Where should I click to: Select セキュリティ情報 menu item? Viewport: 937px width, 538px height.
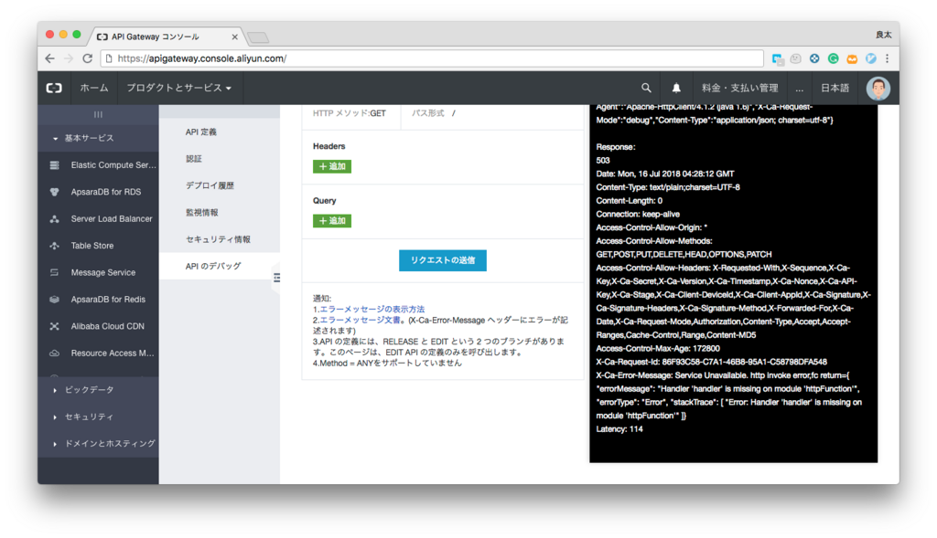click(x=218, y=239)
